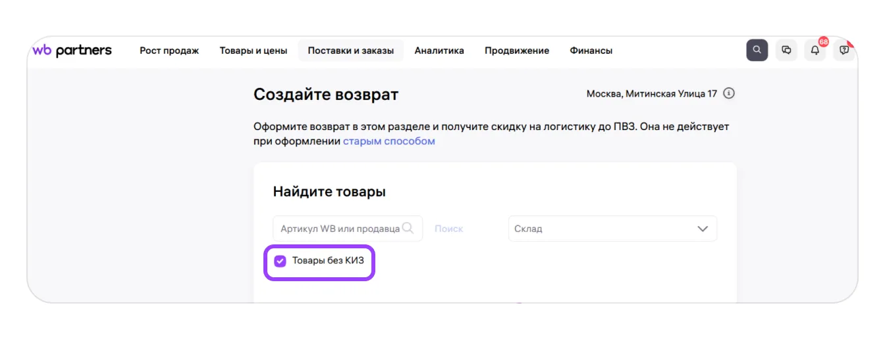The width and height of the screenshot is (885, 339).
Task: Open the Продвижение menu
Action: pos(517,51)
